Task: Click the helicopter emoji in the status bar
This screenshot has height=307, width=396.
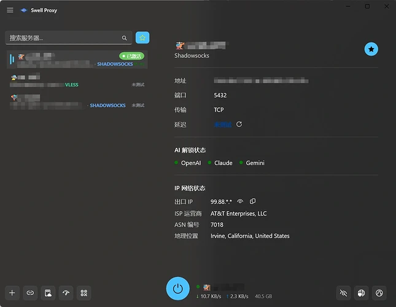Action: [x=206, y=287]
